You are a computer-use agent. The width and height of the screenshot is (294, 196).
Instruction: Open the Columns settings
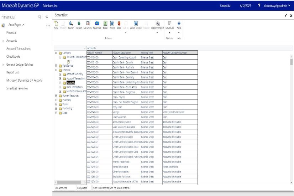point(88,25)
